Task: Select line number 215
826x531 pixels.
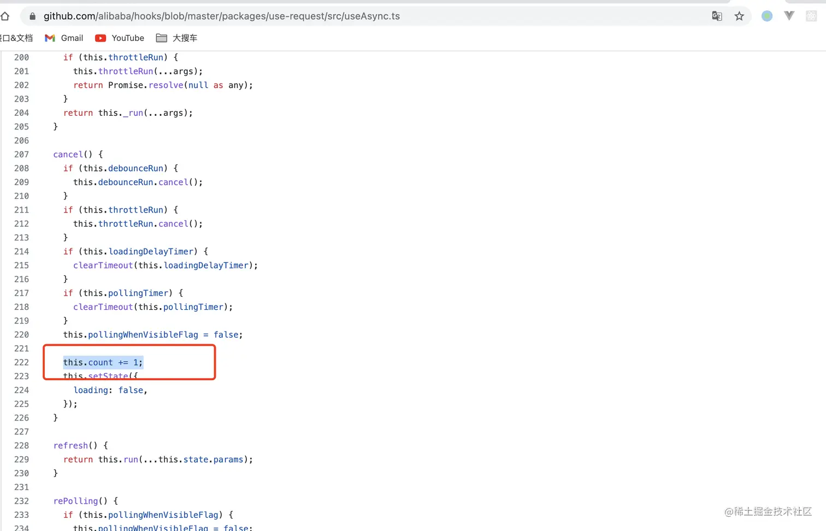Action: (x=22, y=265)
